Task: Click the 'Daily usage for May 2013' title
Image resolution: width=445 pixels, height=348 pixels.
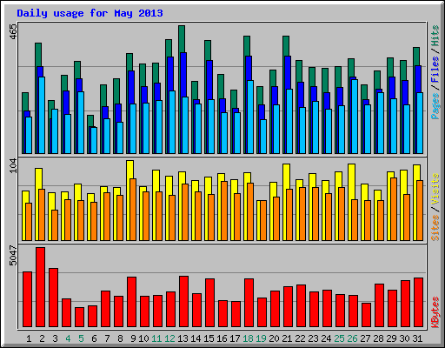Action: pyautogui.click(x=90, y=13)
